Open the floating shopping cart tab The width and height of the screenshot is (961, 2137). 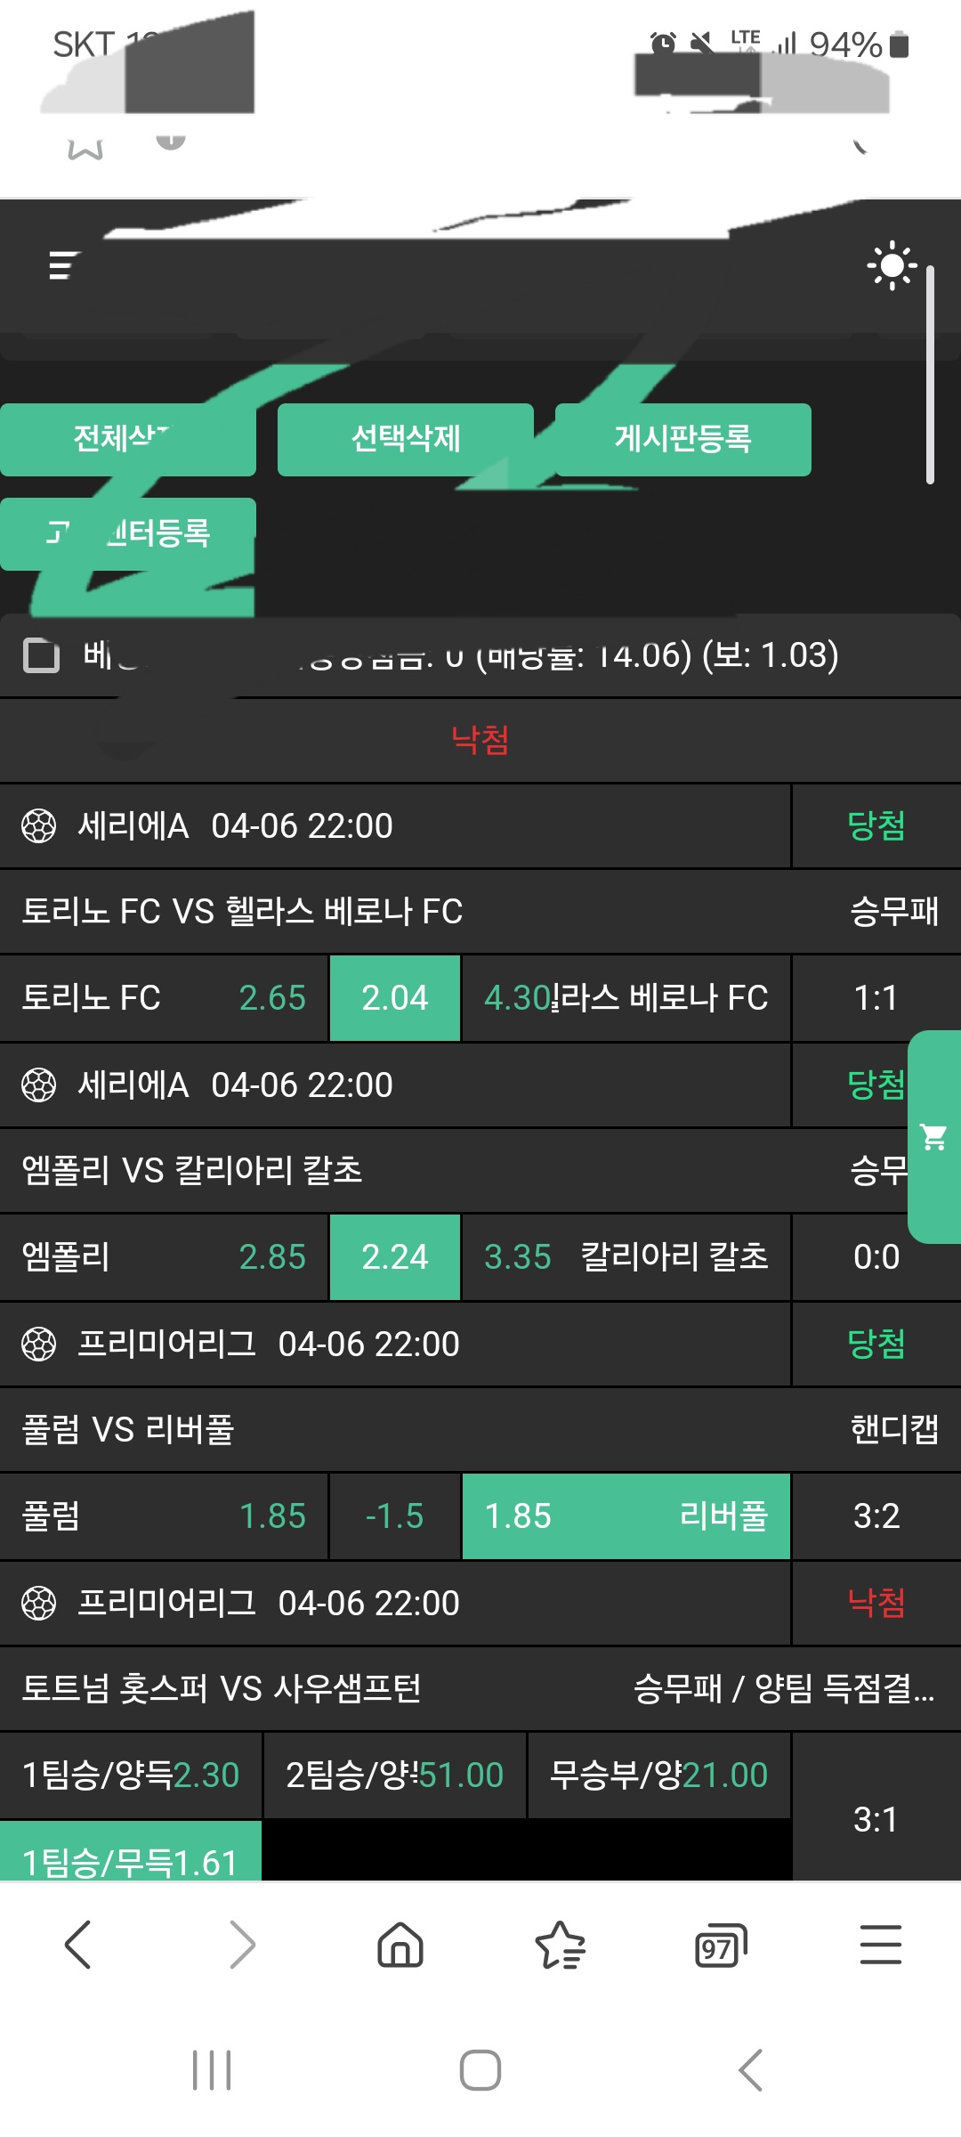click(x=934, y=1136)
